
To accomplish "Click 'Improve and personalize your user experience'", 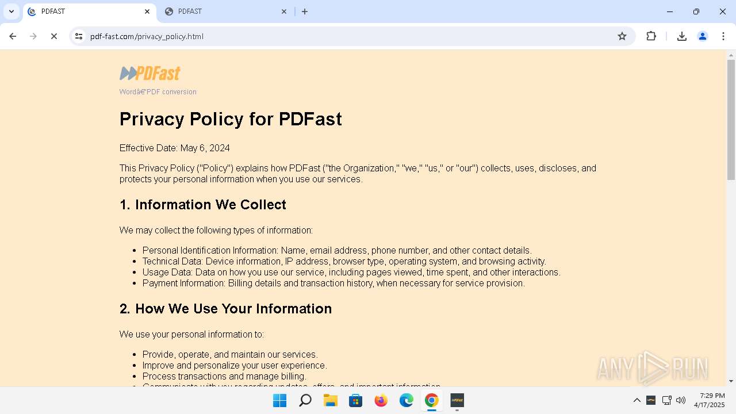I will pyautogui.click(x=235, y=366).
